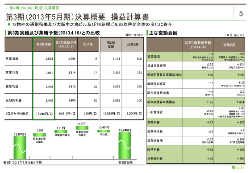Select the 対第2期 header in variance table

pos(229,45)
